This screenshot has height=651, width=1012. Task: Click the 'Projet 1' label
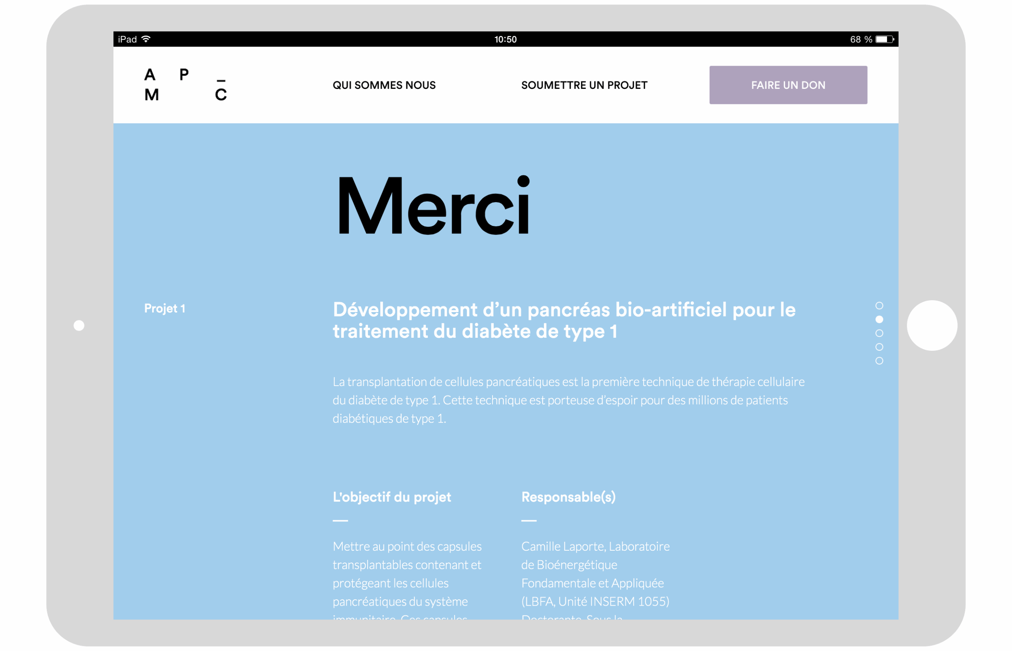click(x=165, y=309)
